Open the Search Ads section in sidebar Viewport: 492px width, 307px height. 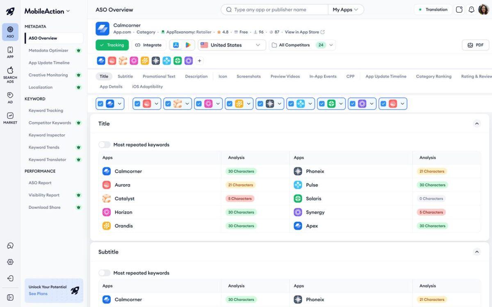(10, 74)
